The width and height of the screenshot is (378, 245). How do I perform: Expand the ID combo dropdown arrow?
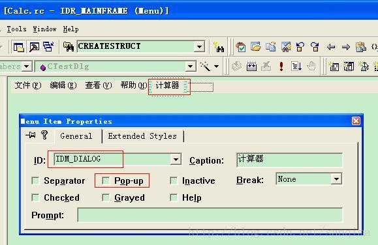coord(176,160)
